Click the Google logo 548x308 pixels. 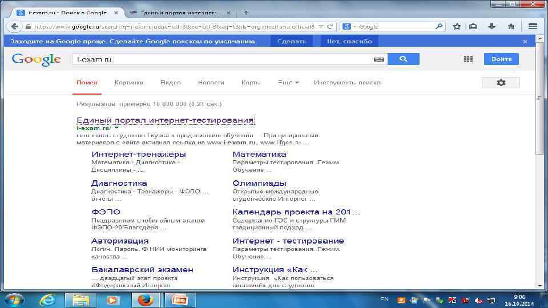tap(36, 60)
